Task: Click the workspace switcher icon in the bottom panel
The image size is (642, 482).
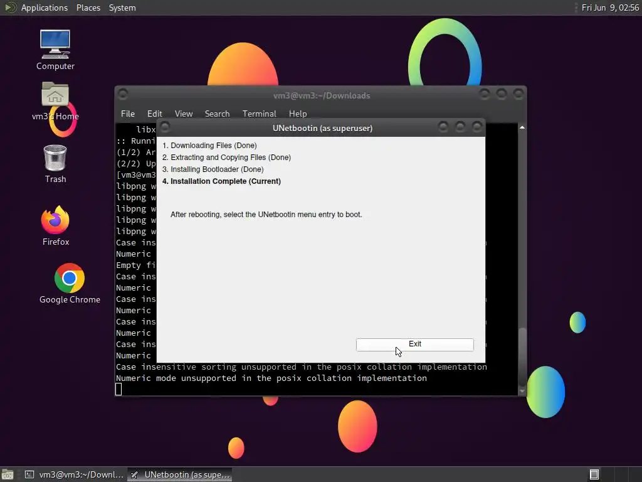Action: (594, 474)
